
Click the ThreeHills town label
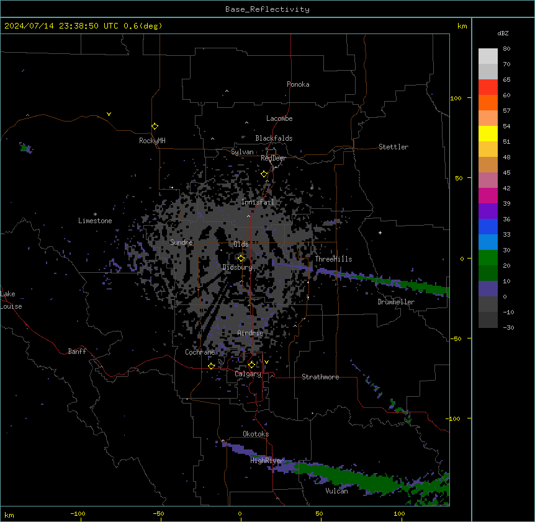coord(333,259)
